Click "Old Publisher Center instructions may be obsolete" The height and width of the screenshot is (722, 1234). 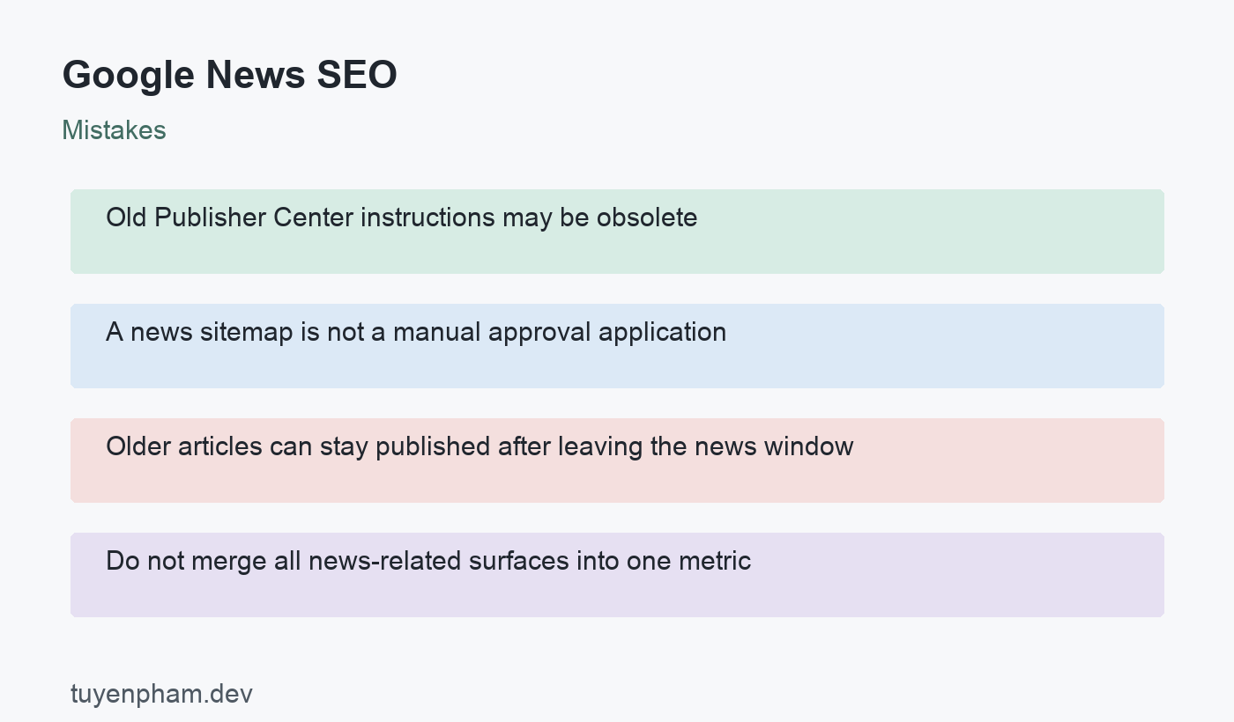pyautogui.click(x=401, y=217)
